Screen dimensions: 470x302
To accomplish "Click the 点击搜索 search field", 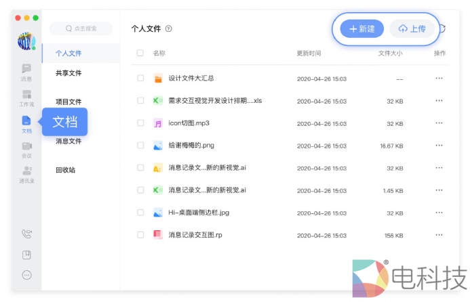I will (81, 28).
